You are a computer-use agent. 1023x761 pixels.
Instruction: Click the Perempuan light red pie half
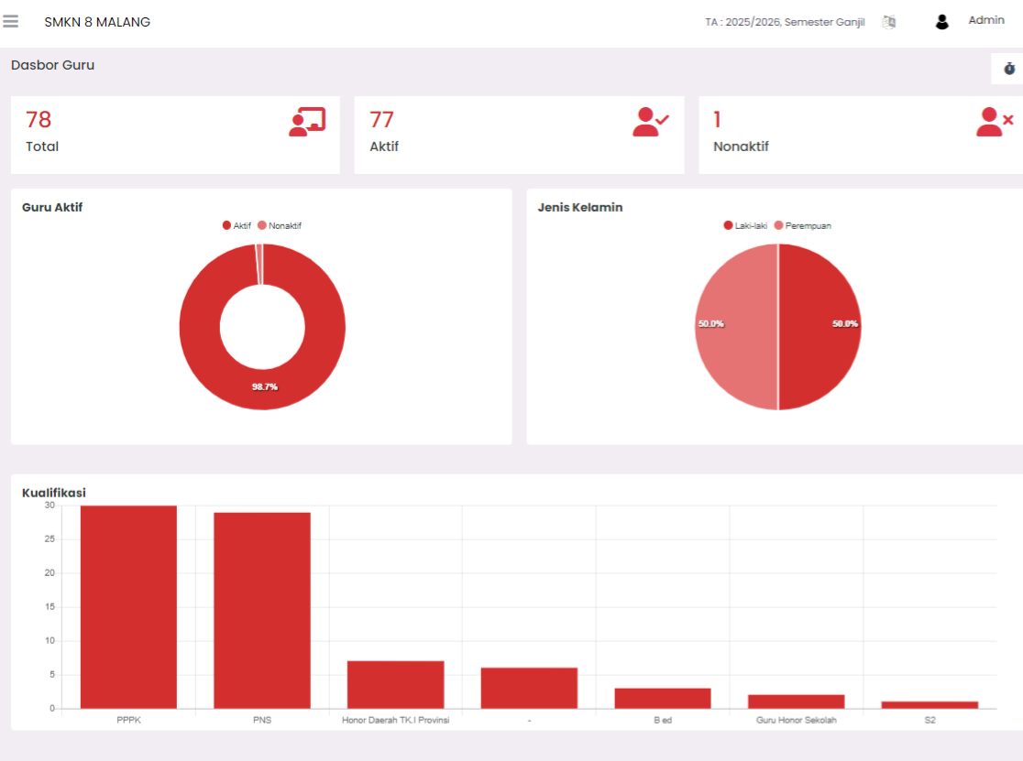click(x=736, y=327)
